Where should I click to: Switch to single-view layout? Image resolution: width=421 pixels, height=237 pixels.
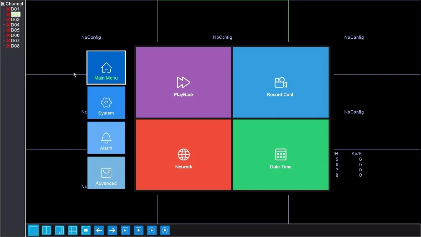[x=33, y=230]
